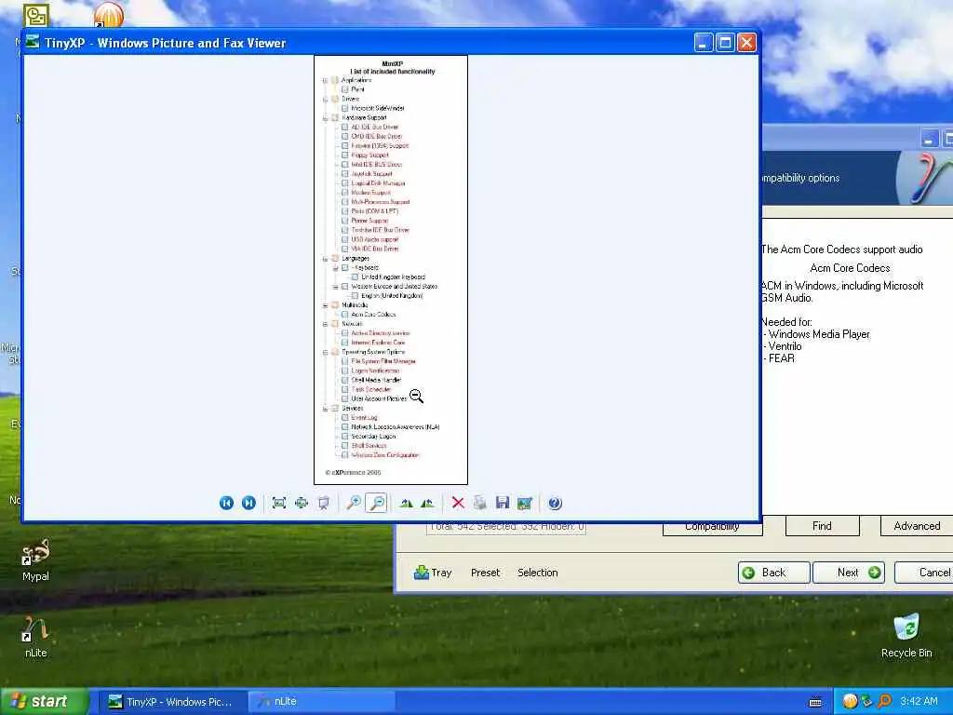Image resolution: width=953 pixels, height=715 pixels.
Task: Select the Recycle Bin desktop icon
Action: click(906, 635)
